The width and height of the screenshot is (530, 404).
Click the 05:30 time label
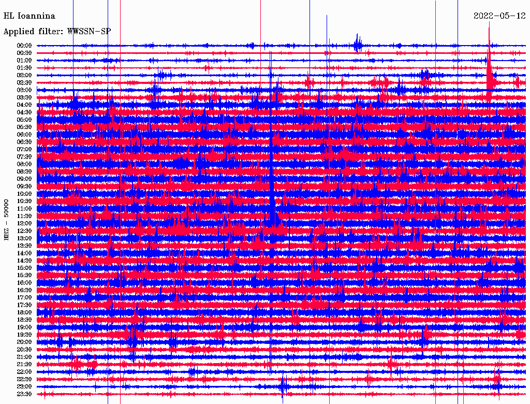click(x=24, y=127)
